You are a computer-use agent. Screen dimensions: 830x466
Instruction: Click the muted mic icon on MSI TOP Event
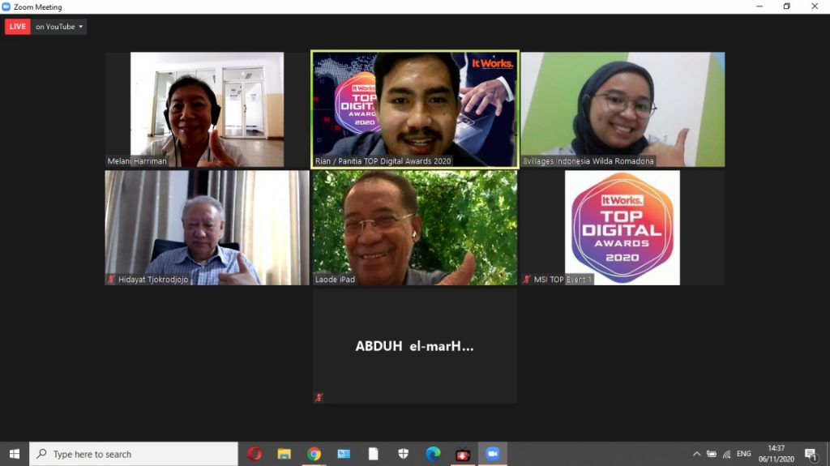pyautogui.click(x=527, y=280)
